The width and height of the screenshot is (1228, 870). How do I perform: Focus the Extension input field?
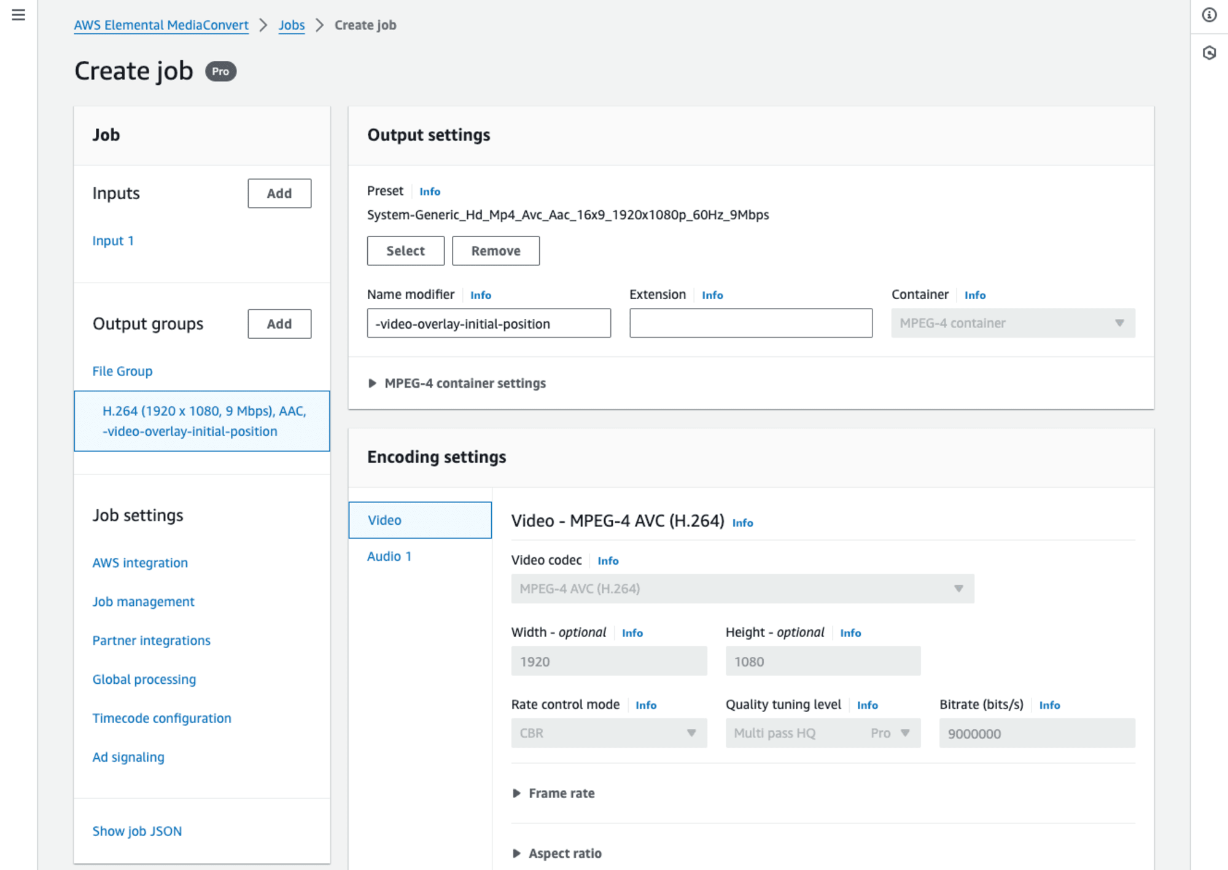(x=751, y=323)
